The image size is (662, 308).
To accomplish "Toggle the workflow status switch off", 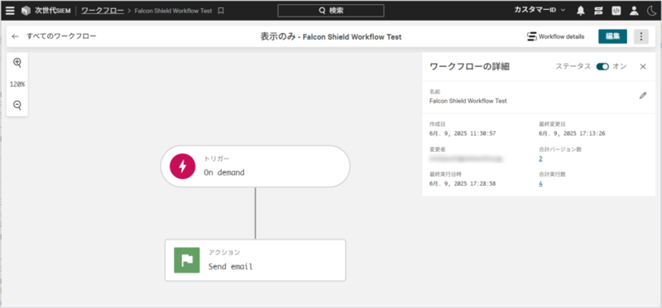I will pyautogui.click(x=602, y=67).
